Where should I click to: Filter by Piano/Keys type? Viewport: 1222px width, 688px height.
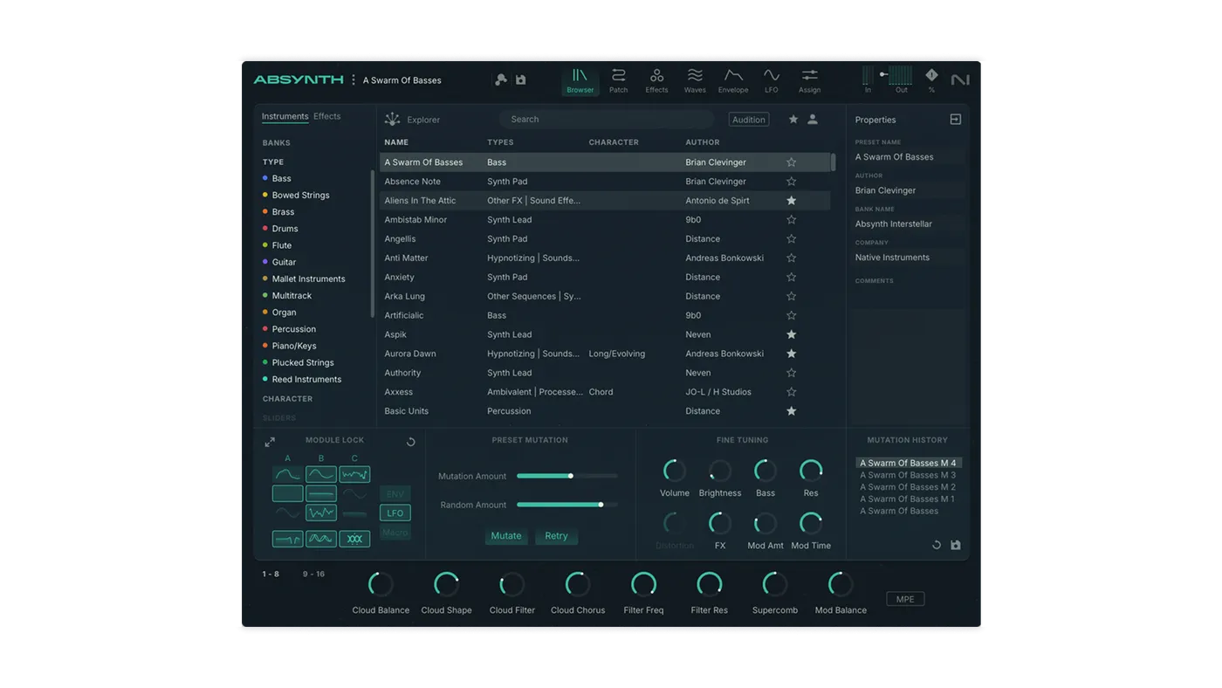pyautogui.click(x=293, y=346)
